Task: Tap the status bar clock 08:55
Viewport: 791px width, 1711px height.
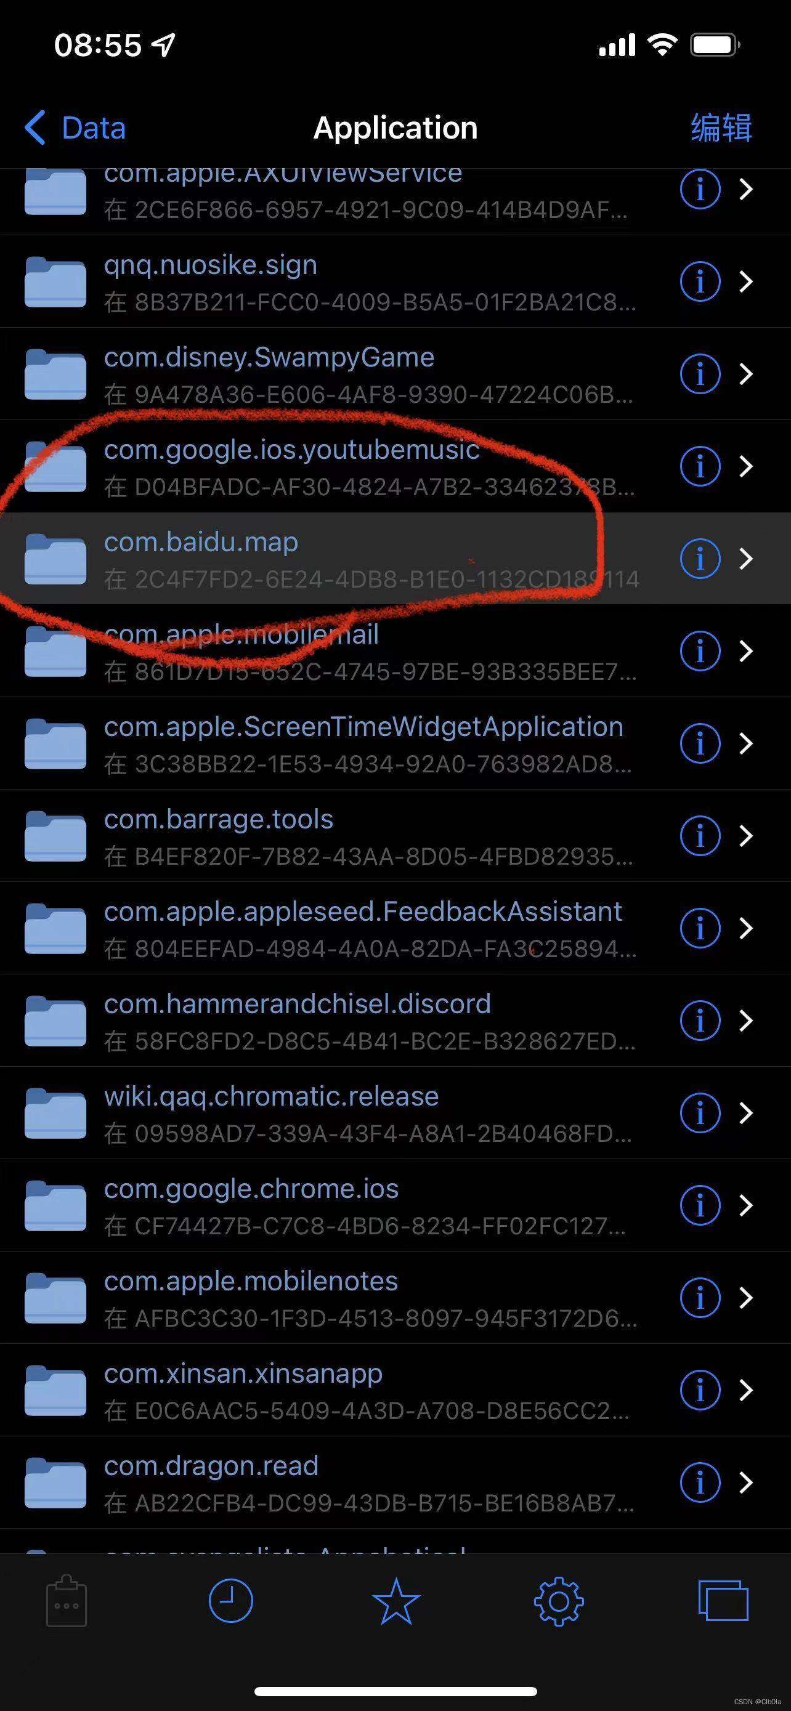Action: coord(97,45)
